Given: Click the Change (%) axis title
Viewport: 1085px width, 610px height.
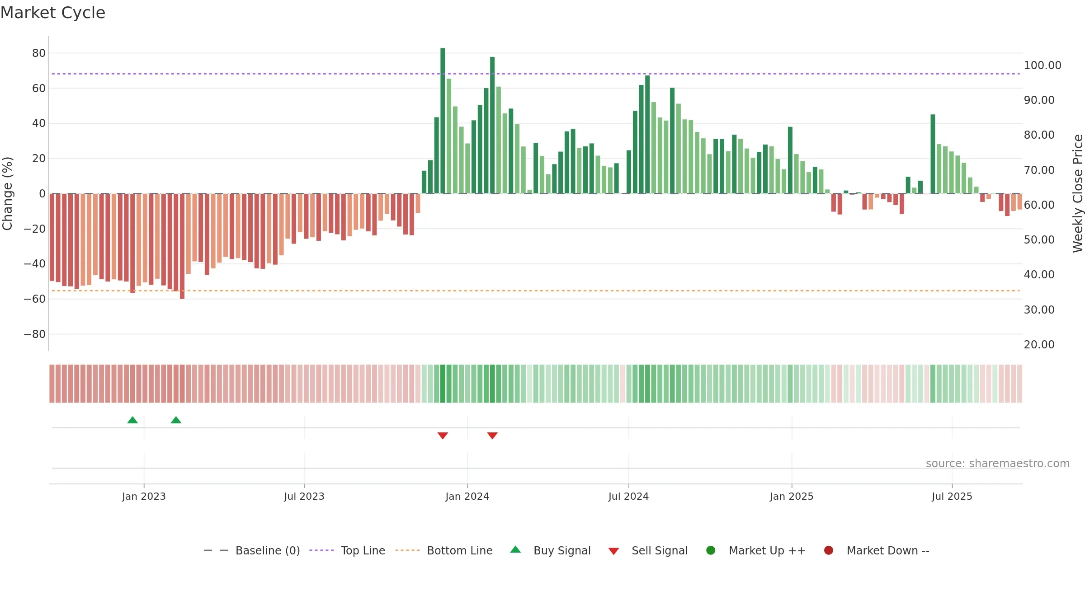Looking at the screenshot, I should pyautogui.click(x=7, y=193).
